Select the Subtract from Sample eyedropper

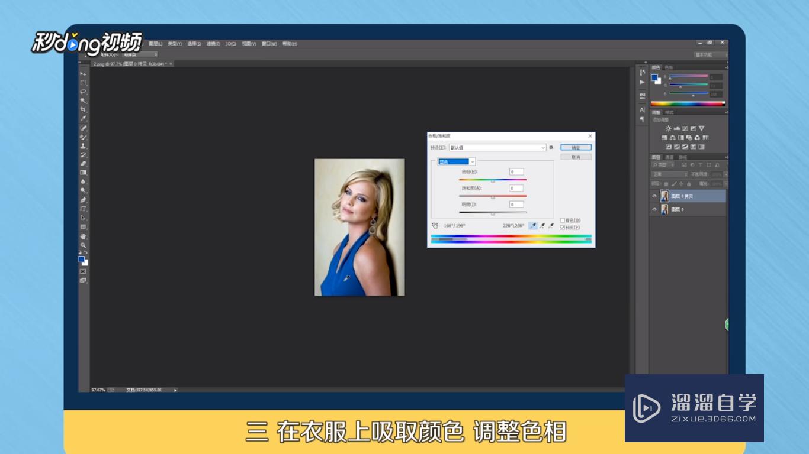point(550,226)
